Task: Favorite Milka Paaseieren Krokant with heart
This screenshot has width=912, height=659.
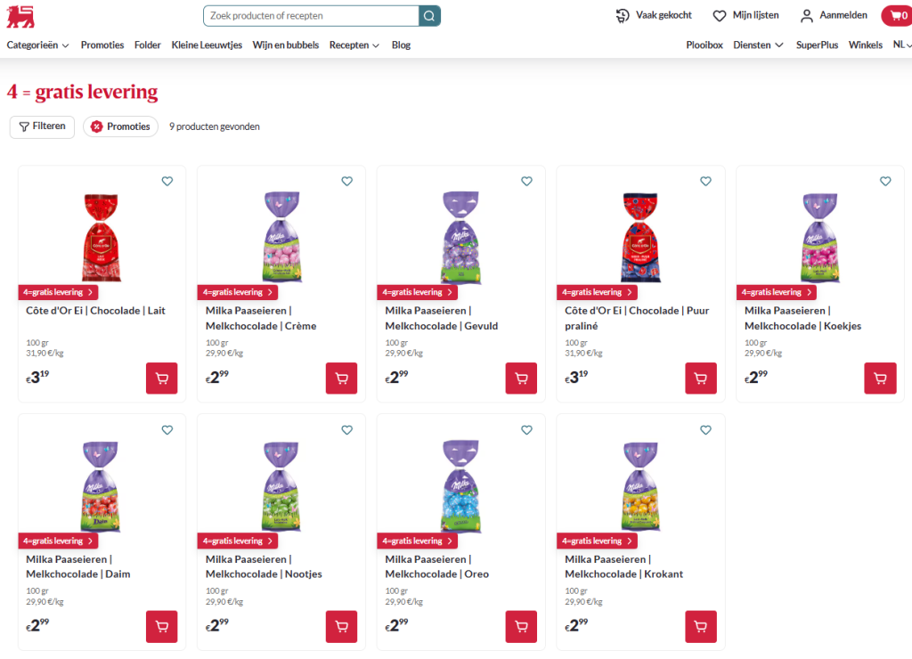Action: click(706, 430)
